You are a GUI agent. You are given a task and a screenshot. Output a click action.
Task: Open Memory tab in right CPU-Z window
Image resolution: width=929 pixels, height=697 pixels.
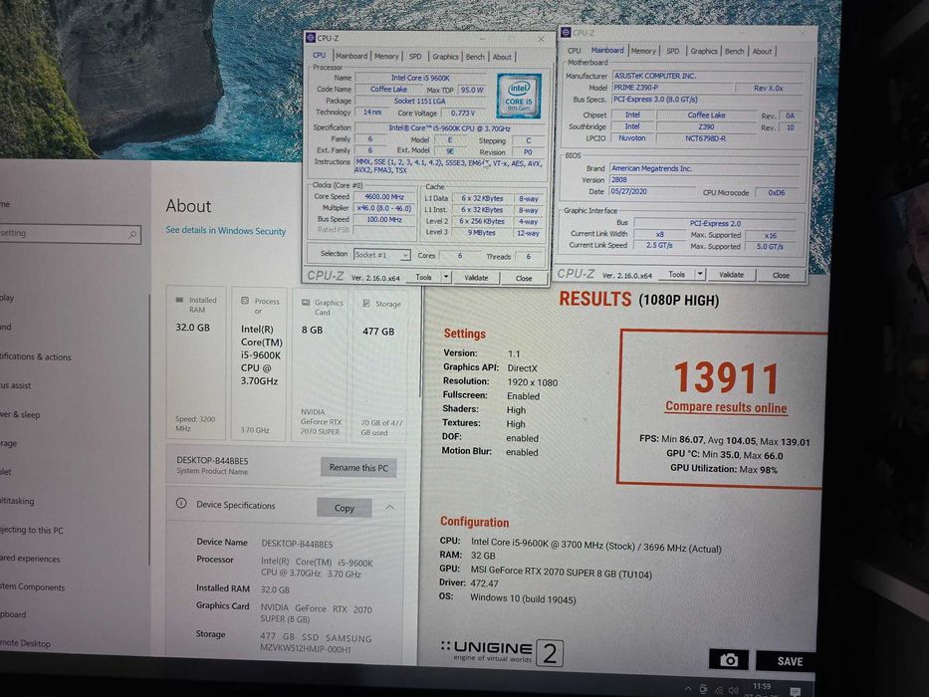click(643, 51)
